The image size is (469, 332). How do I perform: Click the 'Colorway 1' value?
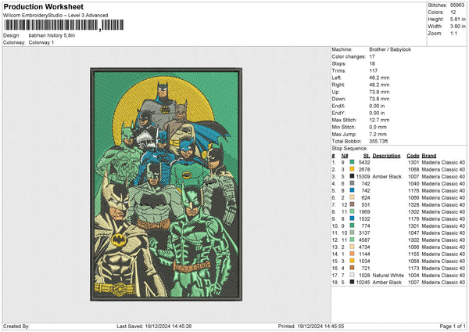[41, 42]
